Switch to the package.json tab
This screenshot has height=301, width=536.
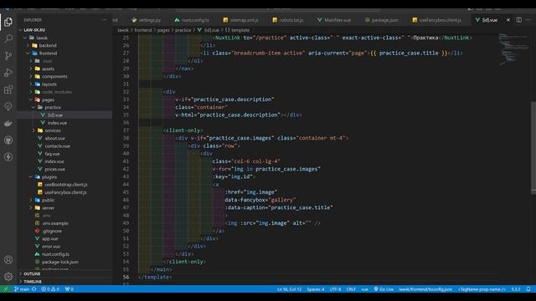click(x=382, y=20)
